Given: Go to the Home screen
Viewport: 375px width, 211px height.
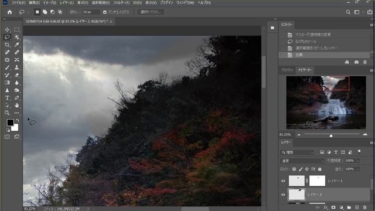Looking at the screenshot, I should pos(9,12).
